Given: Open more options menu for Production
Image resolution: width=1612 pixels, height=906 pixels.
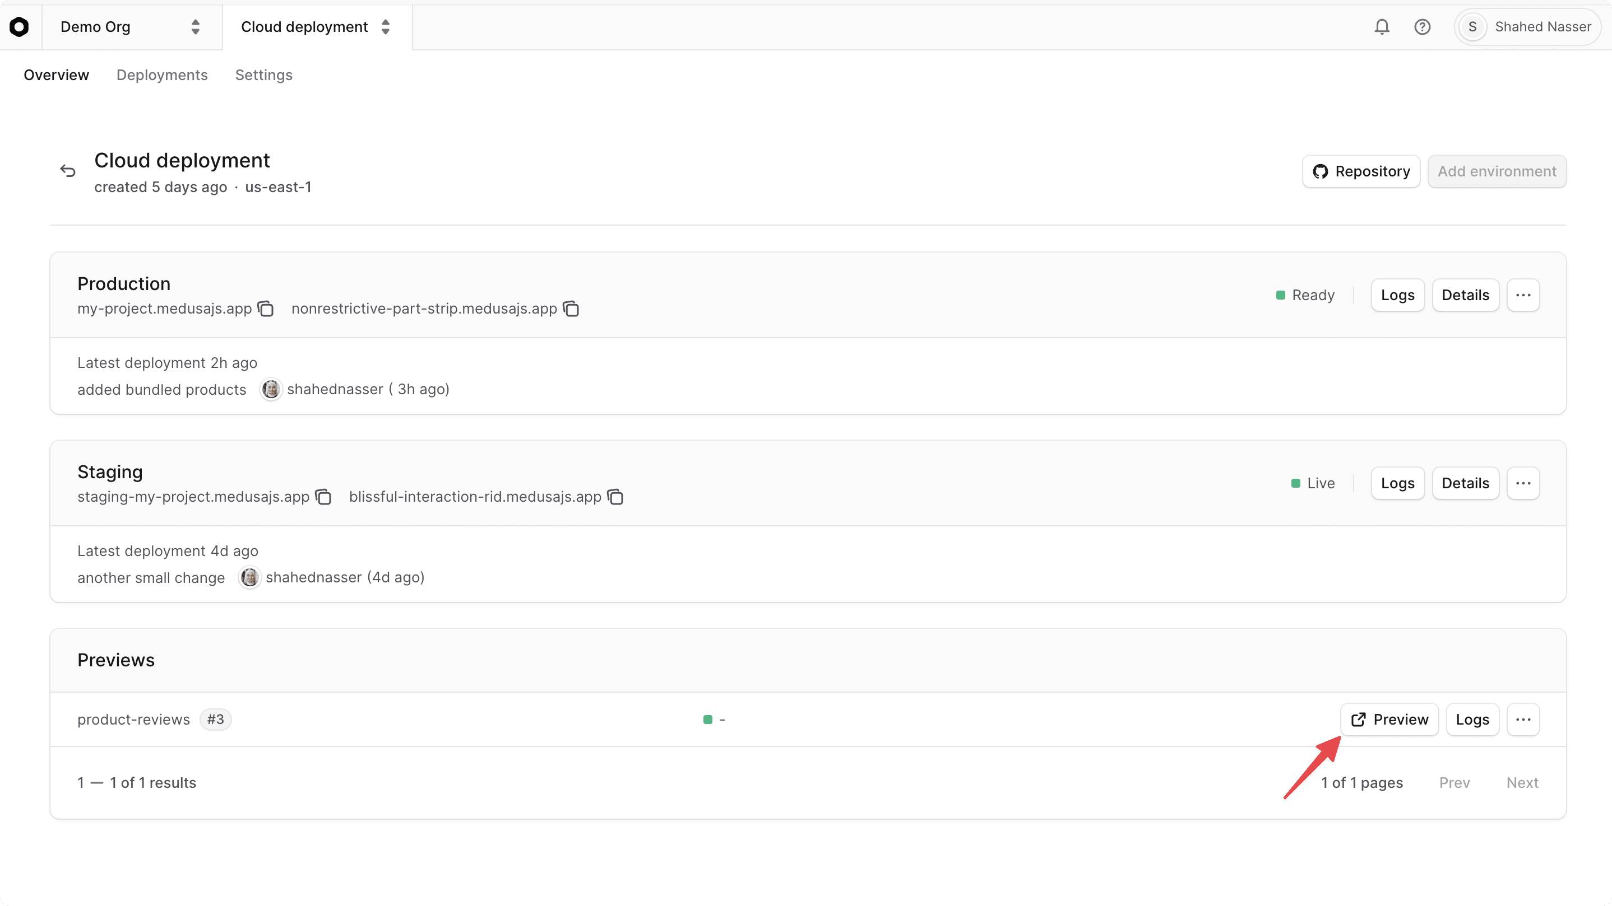Looking at the screenshot, I should (1522, 295).
